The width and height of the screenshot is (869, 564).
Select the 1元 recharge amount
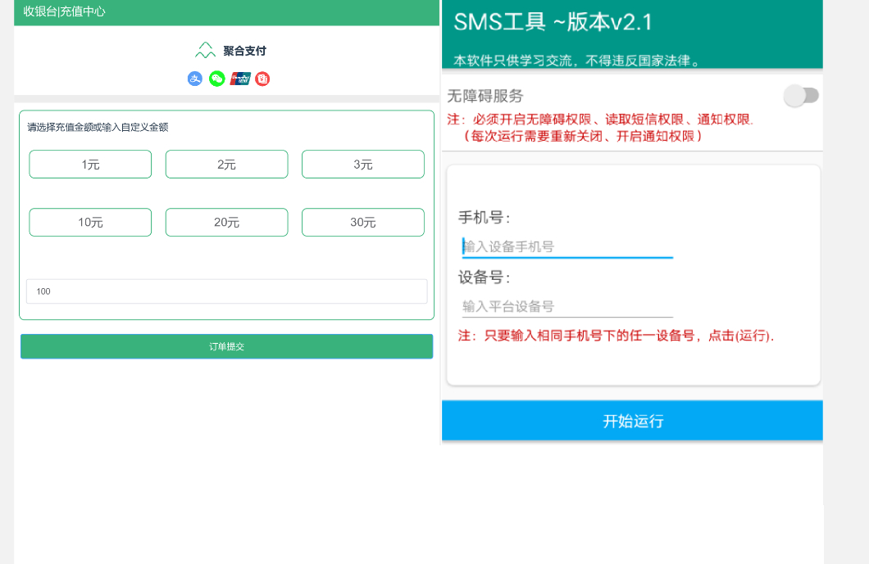[90, 164]
